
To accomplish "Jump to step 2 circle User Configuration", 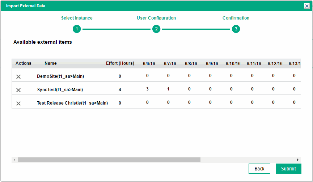I will [156, 29].
